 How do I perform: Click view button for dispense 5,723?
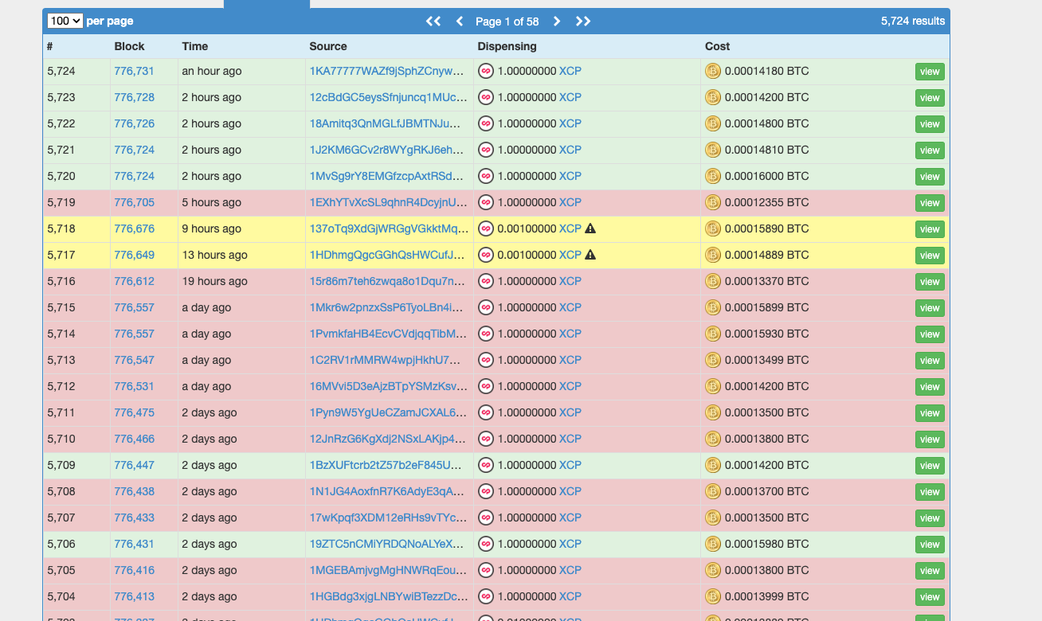pos(930,98)
